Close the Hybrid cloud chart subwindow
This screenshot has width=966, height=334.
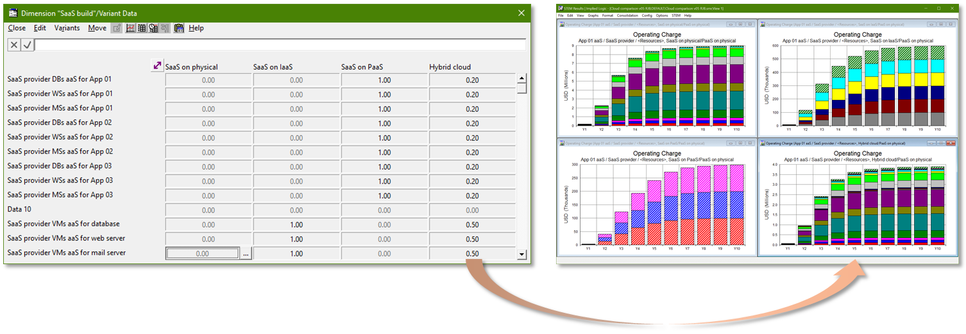(951, 143)
